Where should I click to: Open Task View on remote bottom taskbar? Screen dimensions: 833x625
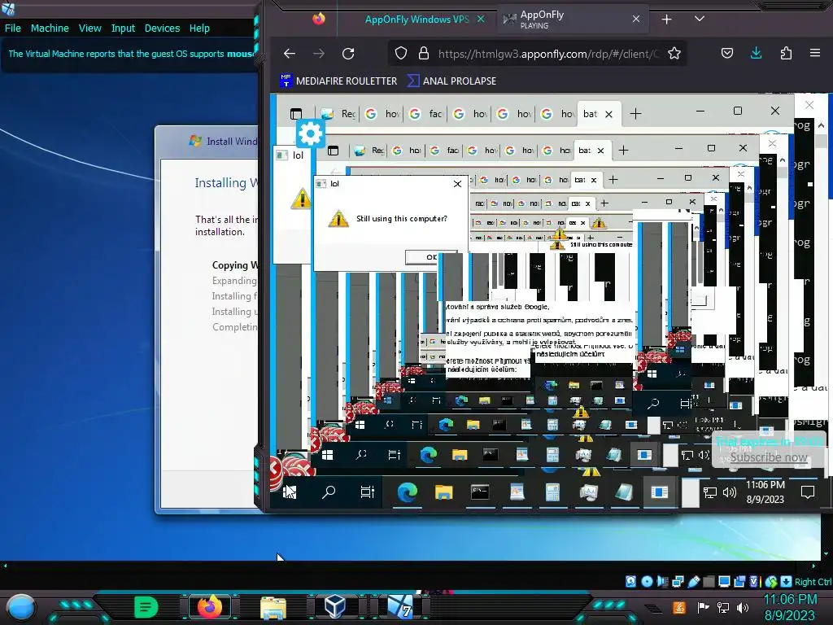367,492
